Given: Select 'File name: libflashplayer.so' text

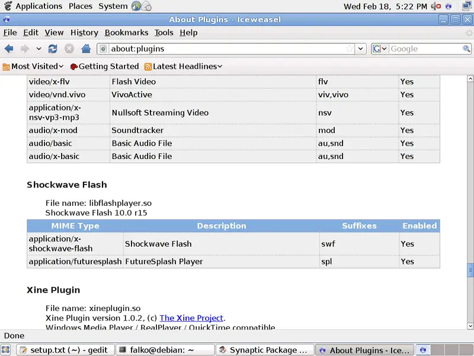Looking at the screenshot, I should [98, 203].
